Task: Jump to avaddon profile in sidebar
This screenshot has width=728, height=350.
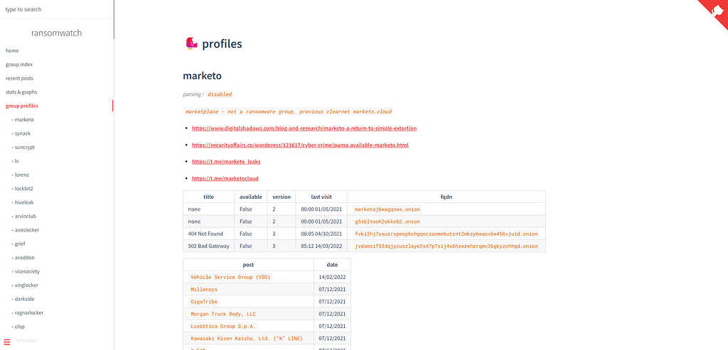Action: (x=23, y=257)
